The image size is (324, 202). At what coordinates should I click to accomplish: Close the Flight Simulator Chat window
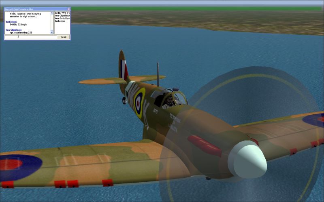pos(69,9)
